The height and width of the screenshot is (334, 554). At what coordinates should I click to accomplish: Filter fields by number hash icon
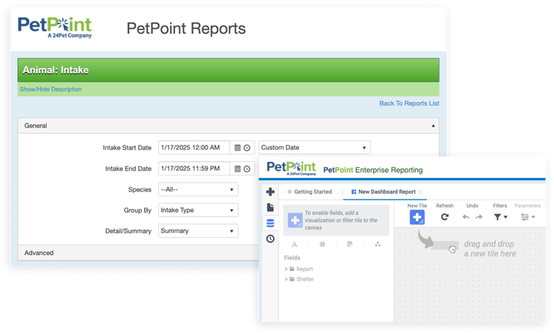pos(322,245)
